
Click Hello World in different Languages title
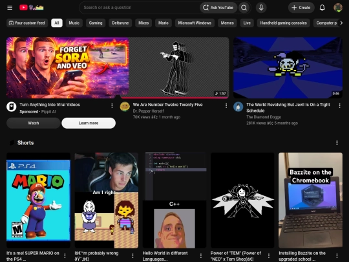pos(165,256)
